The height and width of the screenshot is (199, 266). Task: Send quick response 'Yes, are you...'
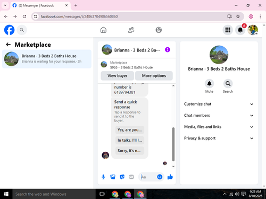(130, 130)
